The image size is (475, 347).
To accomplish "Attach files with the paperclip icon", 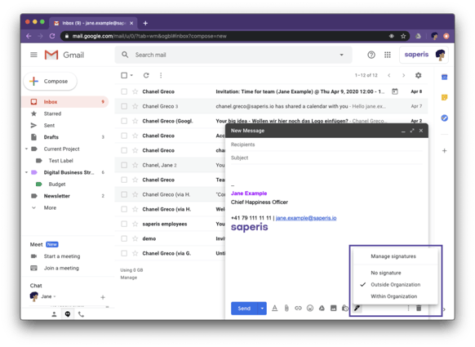I will pyautogui.click(x=286, y=308).
